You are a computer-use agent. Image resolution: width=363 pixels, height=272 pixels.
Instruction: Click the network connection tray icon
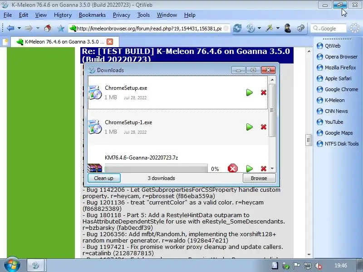[308, 266]
